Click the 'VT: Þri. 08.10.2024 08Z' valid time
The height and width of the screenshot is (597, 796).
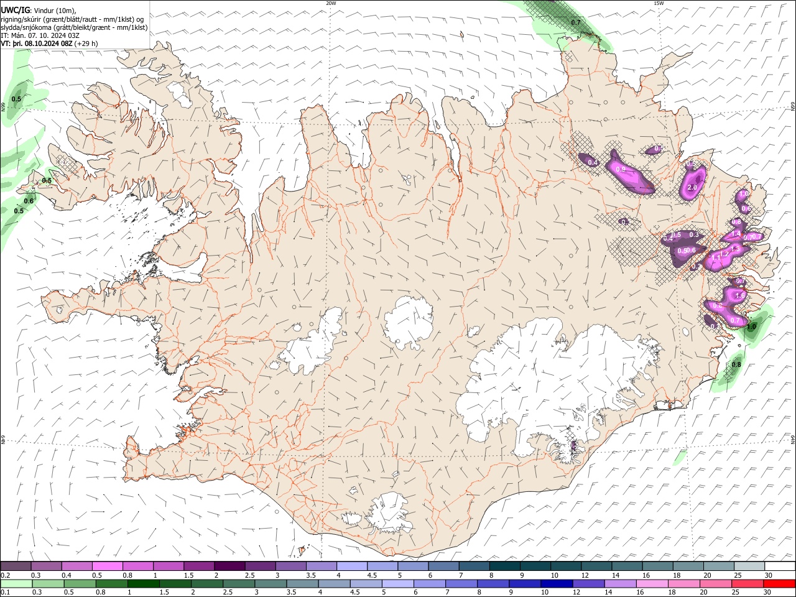(x=37, y=44)
